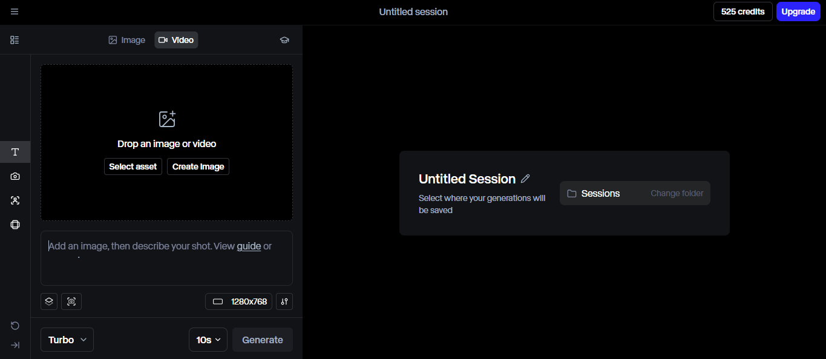
Task: Open the guide link in prompt box
Action: point(249,246)
